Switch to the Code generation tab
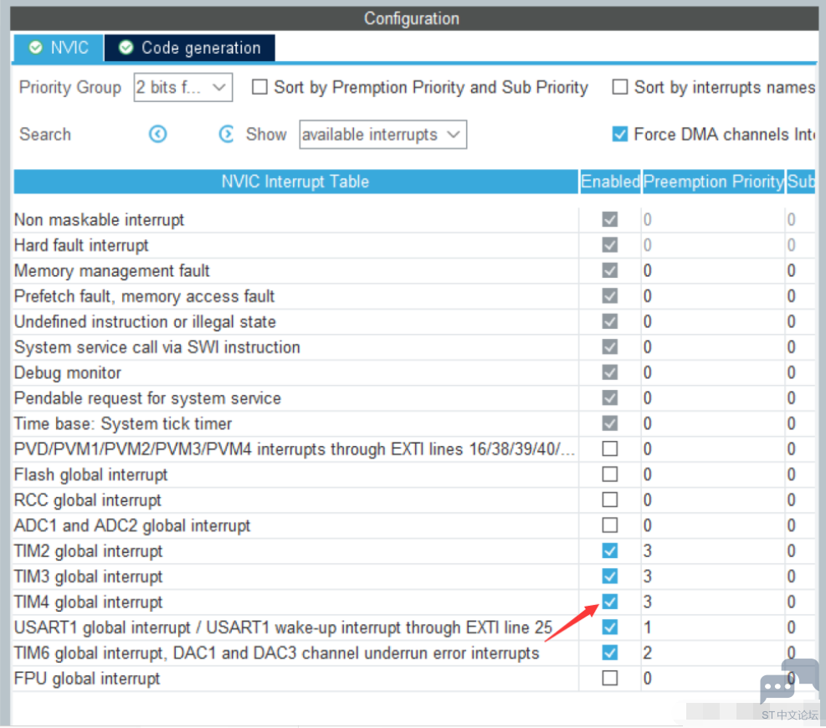This screenshot has width=826, height=728. 190,48
